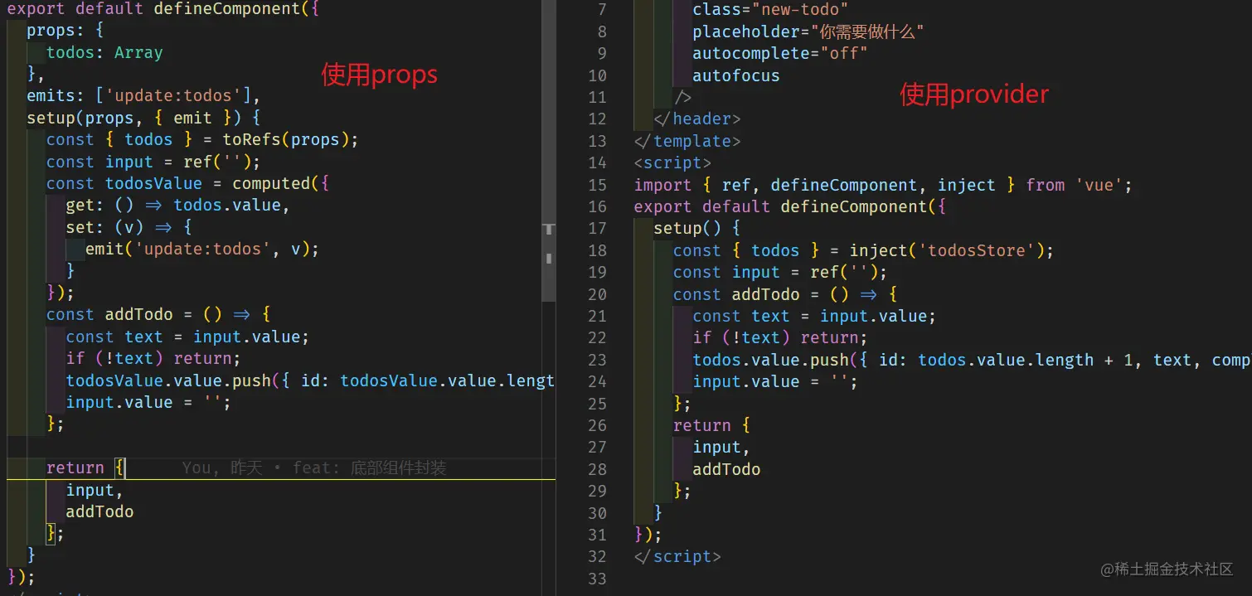
Task: Click the "todos: Array" code line
Action: [104, 53]
